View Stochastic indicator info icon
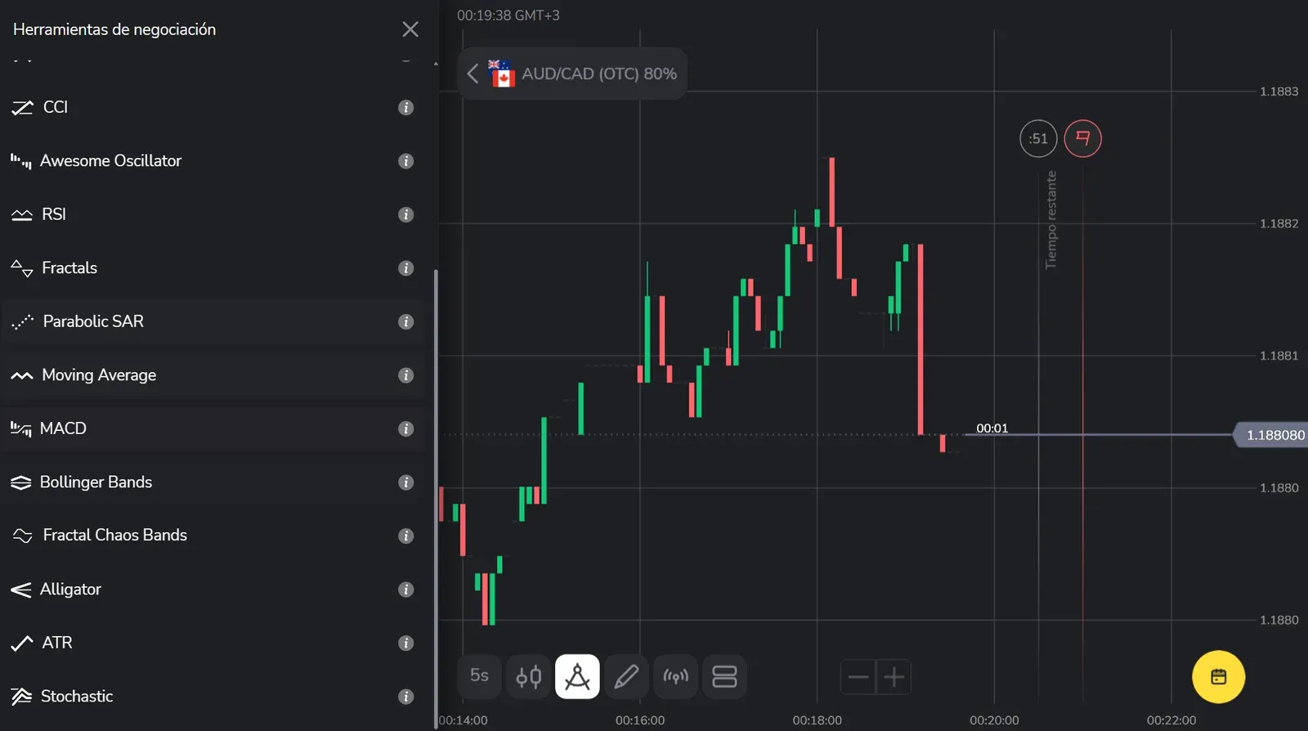This screenshot has width=1308, height=731. pyautogui.click(x=405, y=697)
